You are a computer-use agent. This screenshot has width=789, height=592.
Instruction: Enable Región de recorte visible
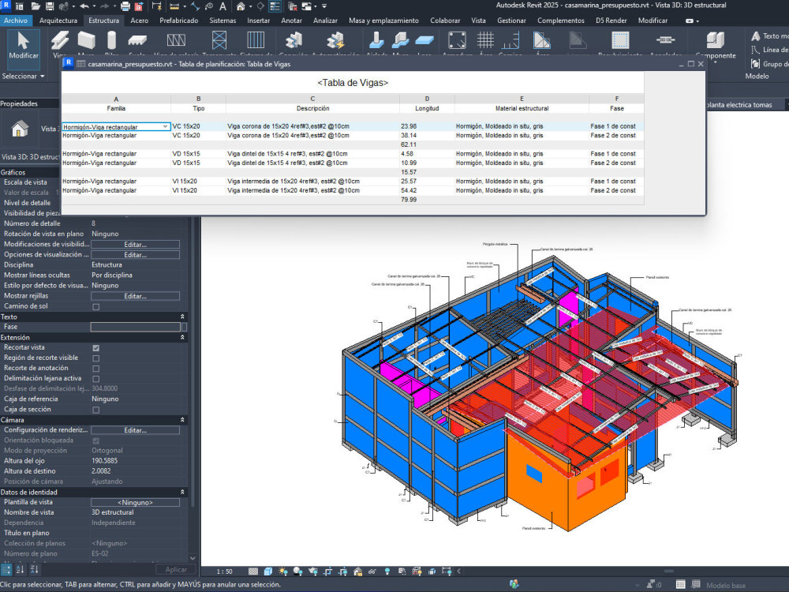(x=95, y=358)
